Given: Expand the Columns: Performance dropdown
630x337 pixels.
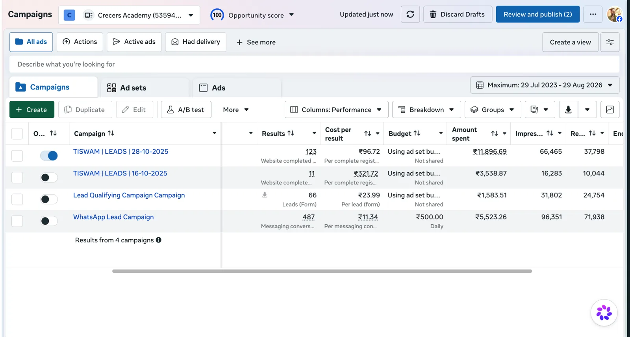Looking at the screenshot, I should click(x=336, y=110).
